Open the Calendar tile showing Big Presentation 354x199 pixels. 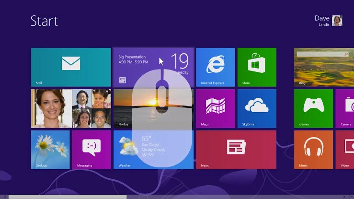point(153,67)
